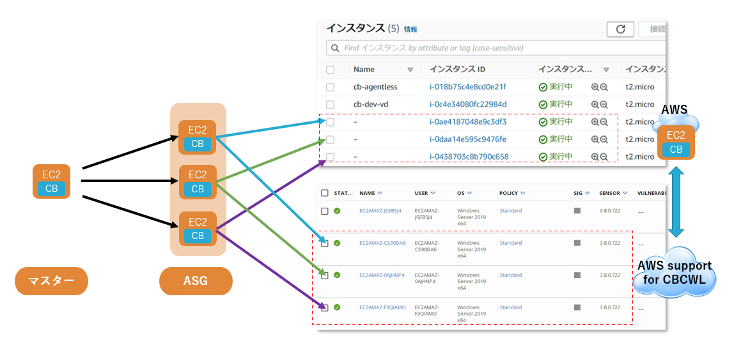Sort endpoints by the USER column

[433, 193]
